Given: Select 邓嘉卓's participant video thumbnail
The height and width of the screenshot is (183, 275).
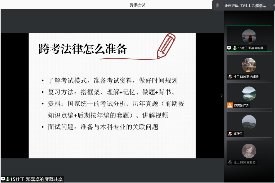Looking at the screenshot, I should 249,36.
